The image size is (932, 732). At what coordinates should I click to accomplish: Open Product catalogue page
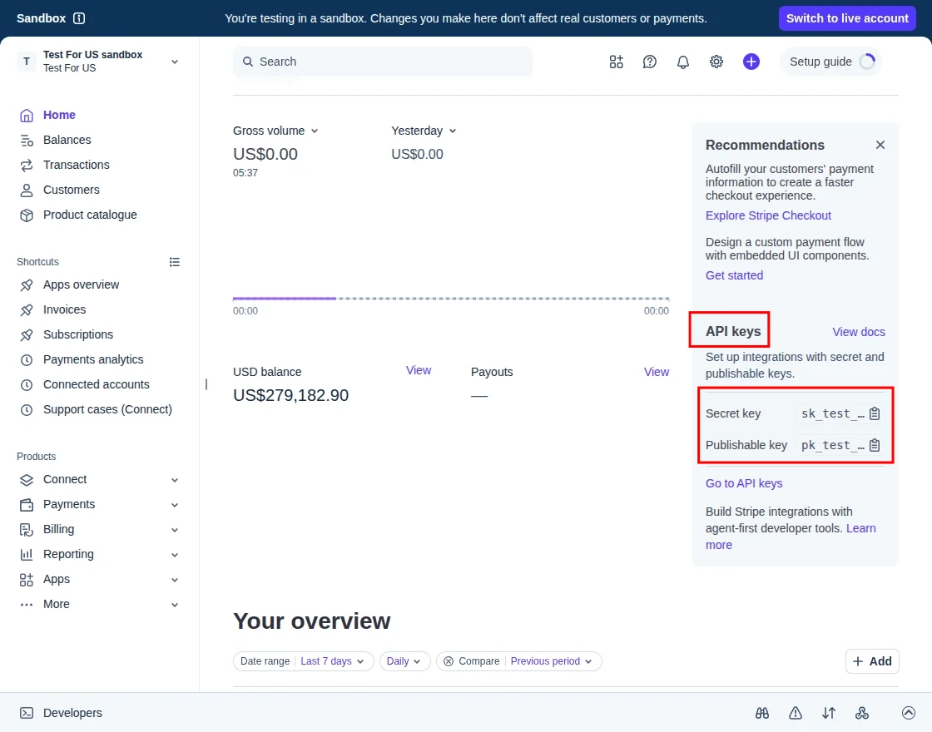pos(90,215)
